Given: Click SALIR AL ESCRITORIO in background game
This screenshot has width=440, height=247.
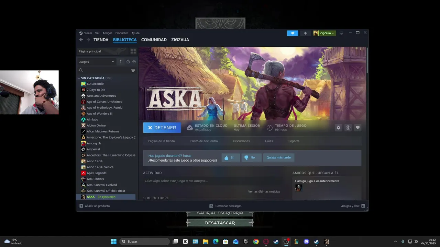Looking at the screenshot, I should (x=220, y=213).
